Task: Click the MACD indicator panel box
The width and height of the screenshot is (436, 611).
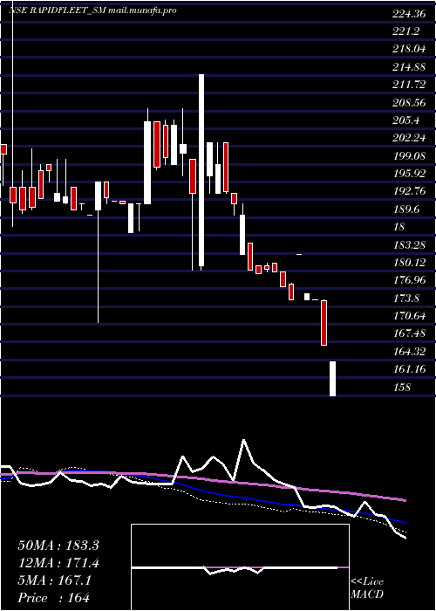Action: pos(240,567)
